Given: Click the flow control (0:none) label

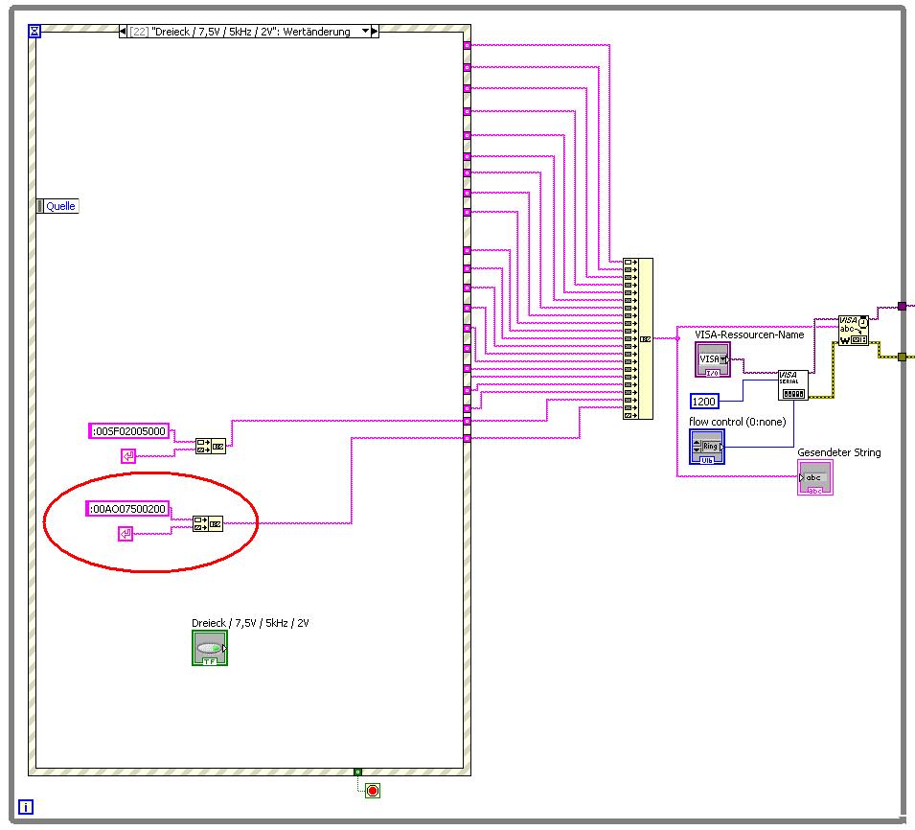Looking at the screenshot, I should [x=738, y=422].
